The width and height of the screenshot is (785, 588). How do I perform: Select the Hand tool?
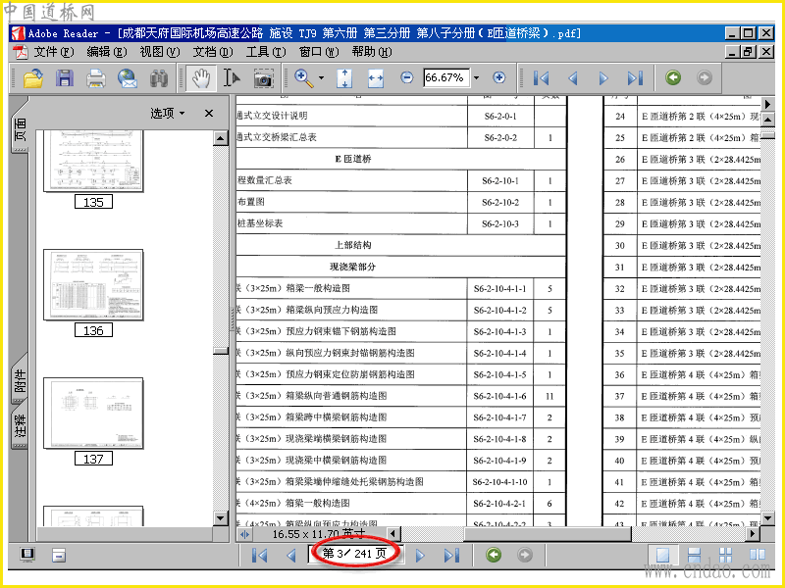[x=201, y=78]
